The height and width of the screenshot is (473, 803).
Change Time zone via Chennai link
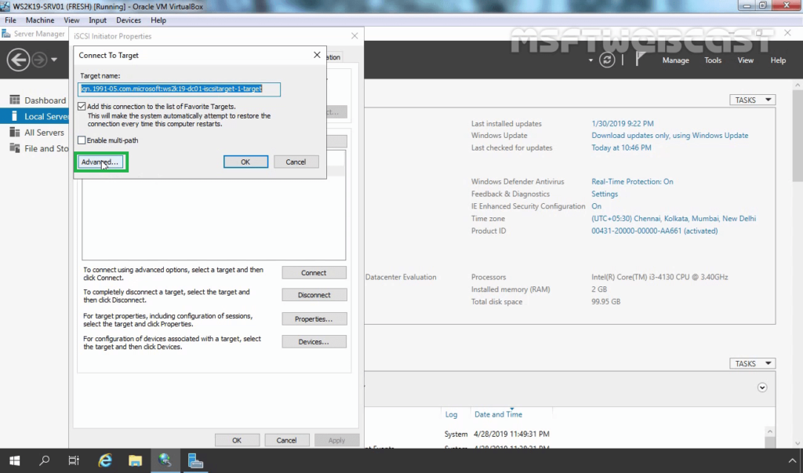[x=674, y=218]
